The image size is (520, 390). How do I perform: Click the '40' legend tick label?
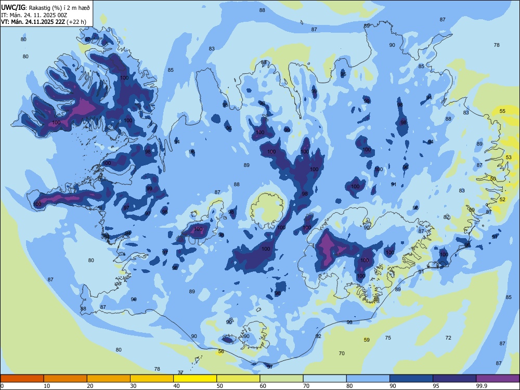tap(176, 386)
